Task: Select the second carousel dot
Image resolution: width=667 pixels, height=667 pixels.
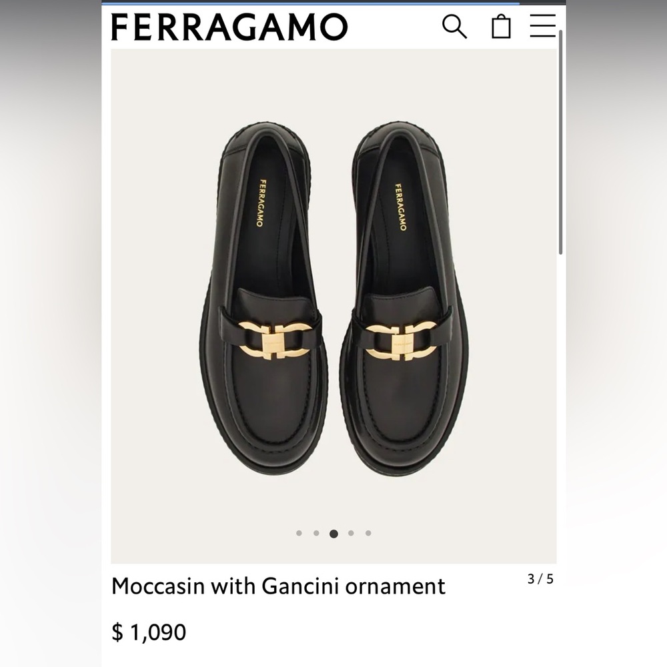Action: tap(316, 532)
